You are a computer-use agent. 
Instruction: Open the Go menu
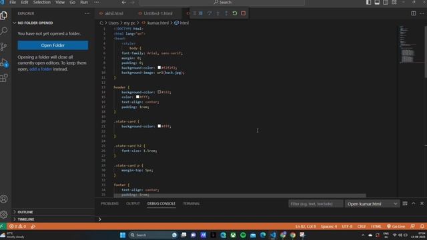pyautogui.click(x=72, y=3)
